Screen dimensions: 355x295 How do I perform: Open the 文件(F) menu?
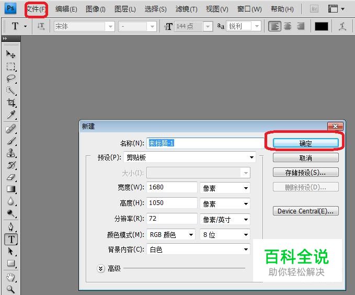pos(36,9)
